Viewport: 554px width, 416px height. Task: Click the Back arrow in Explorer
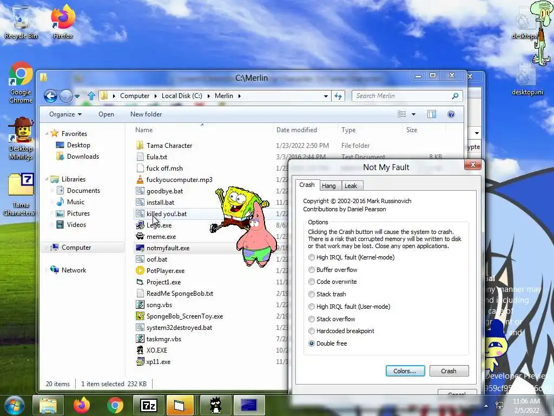pyautogui.click(x=50, y=96)
